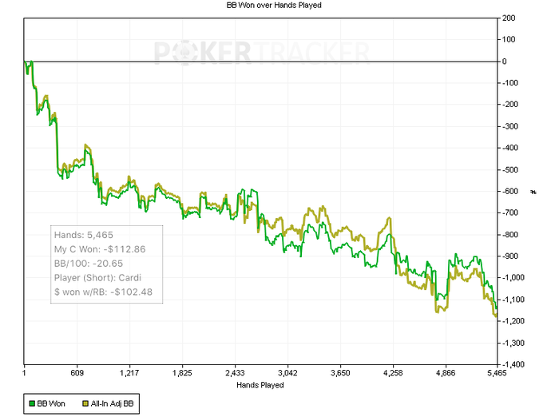The width and height of the screenshot is (559, 417).
Task: Click x-axis tick label 609
Action: point(77,373)
